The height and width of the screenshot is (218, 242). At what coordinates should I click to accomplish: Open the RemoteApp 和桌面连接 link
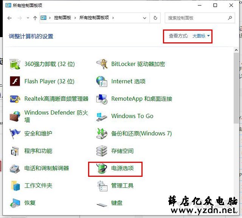coord(142,99)
